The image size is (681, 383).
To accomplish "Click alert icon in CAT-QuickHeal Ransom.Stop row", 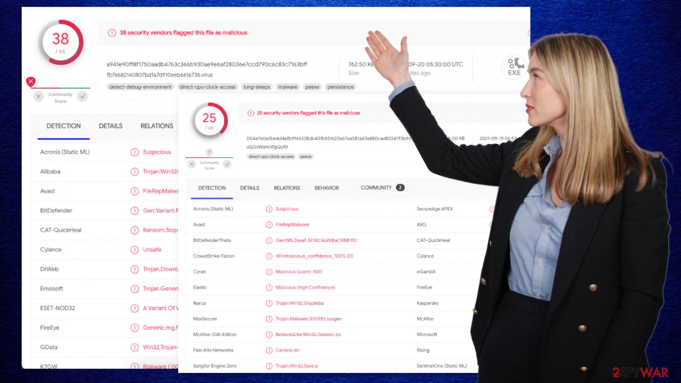I will point(135,230).
